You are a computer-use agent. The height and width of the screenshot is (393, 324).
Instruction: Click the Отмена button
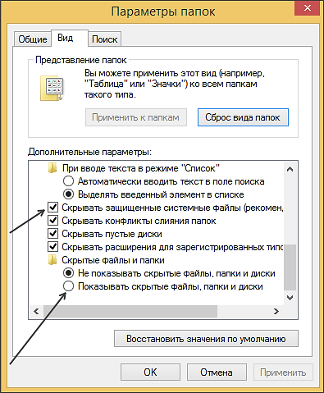point(217,372)
